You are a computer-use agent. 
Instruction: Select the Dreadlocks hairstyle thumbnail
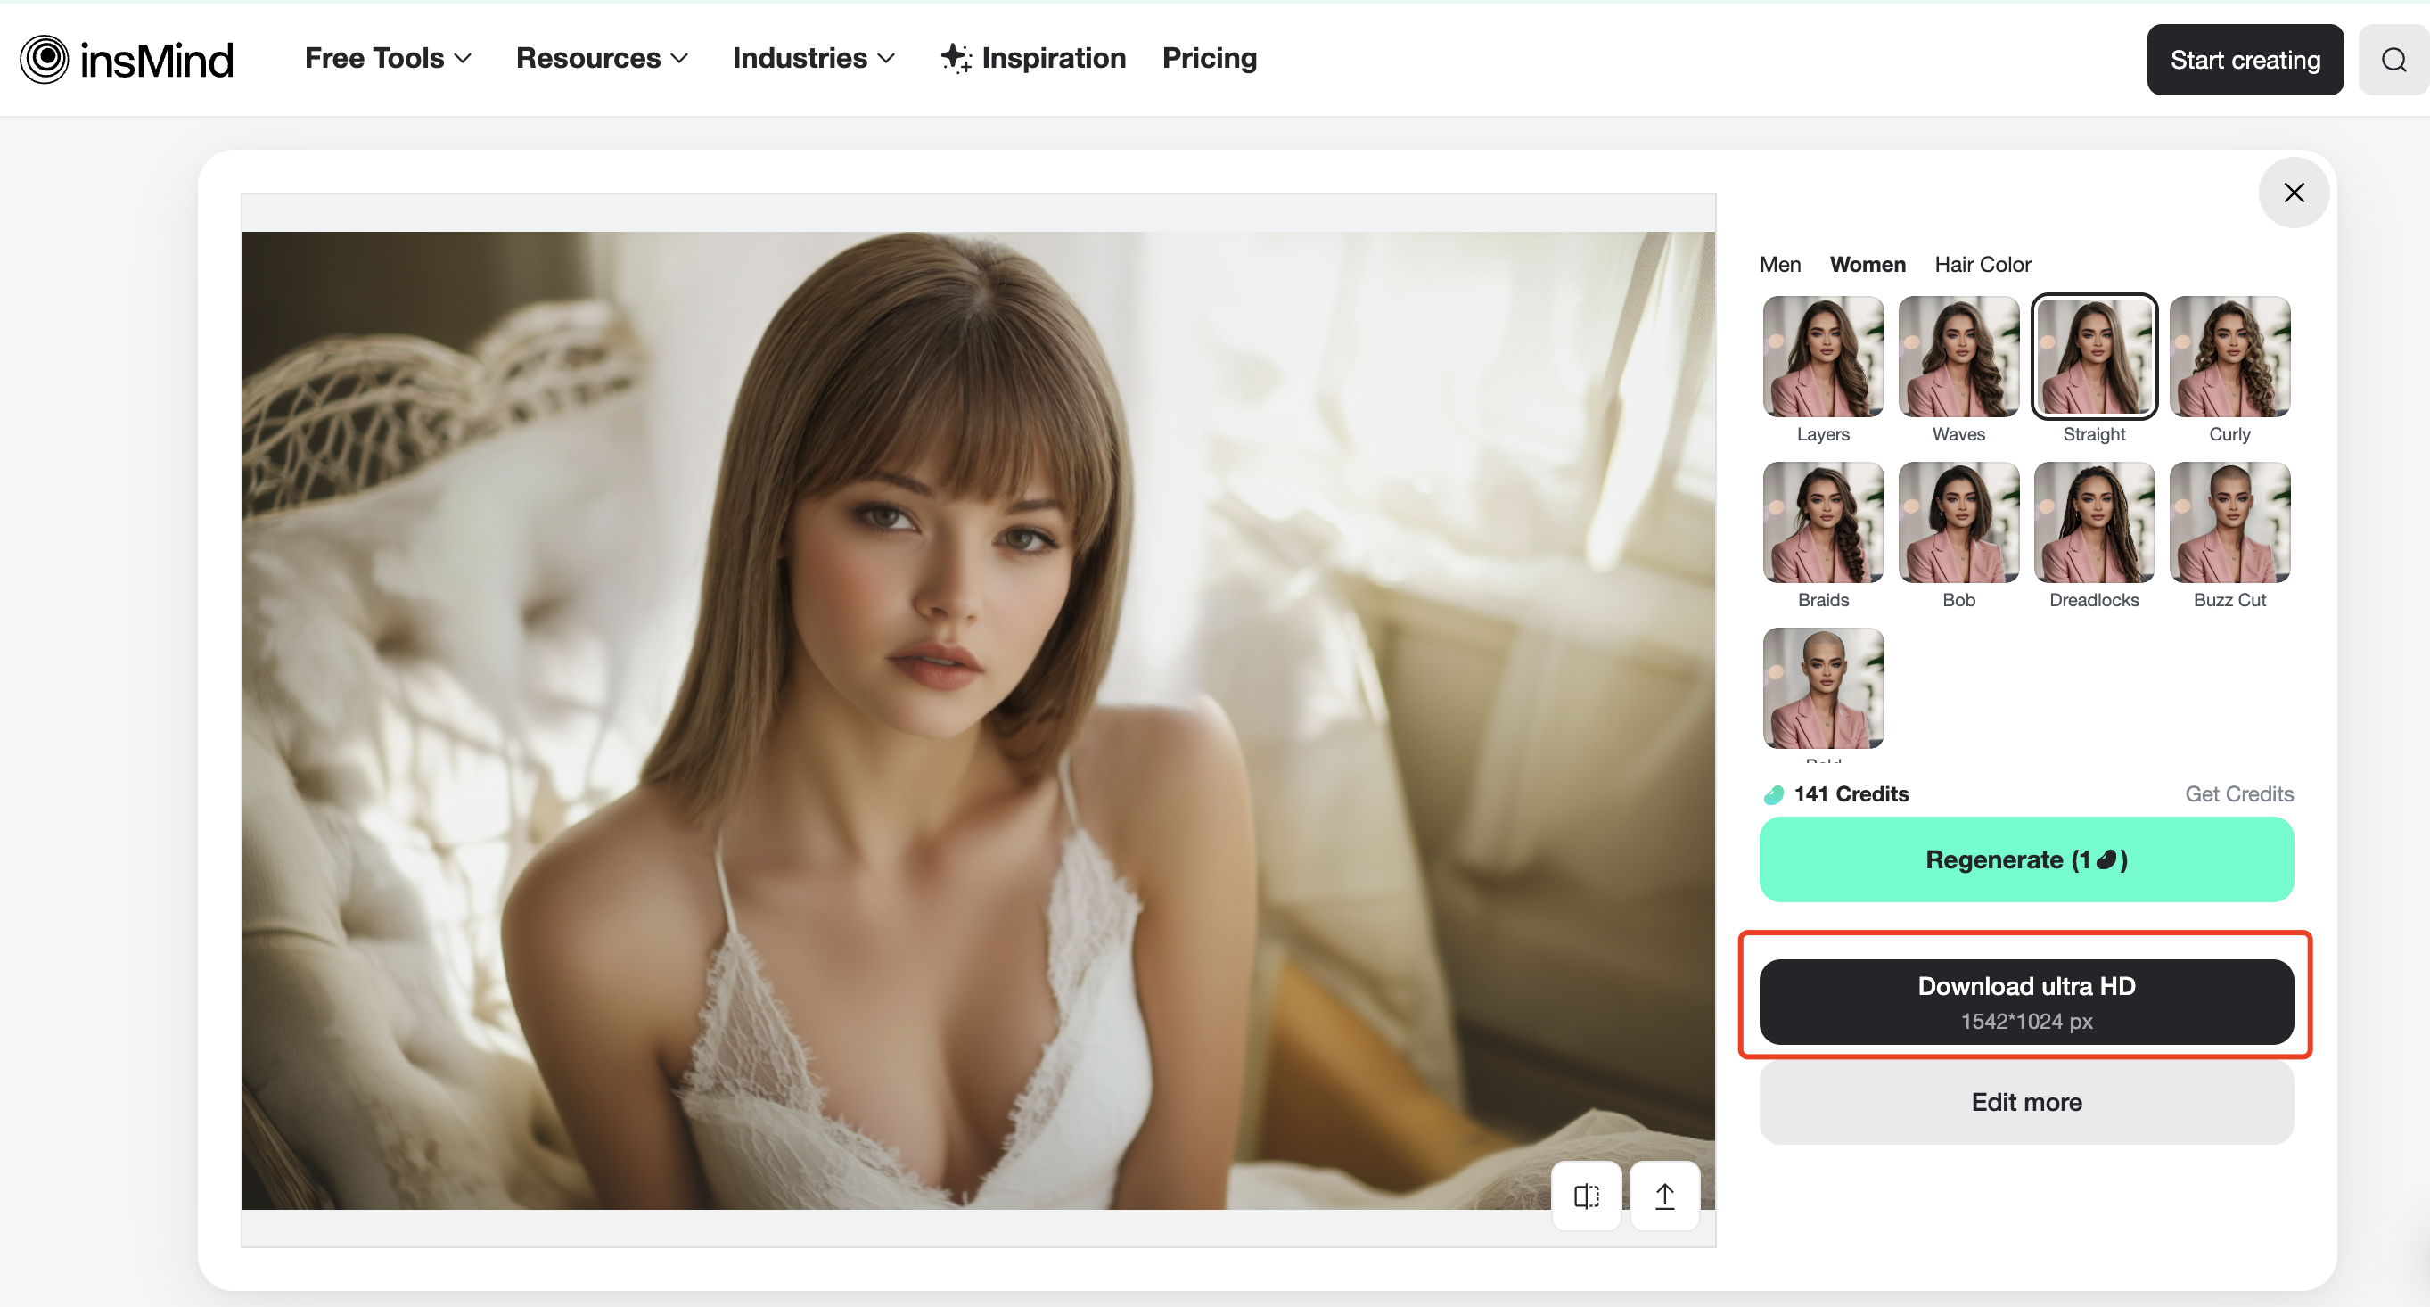[2093, 522]
